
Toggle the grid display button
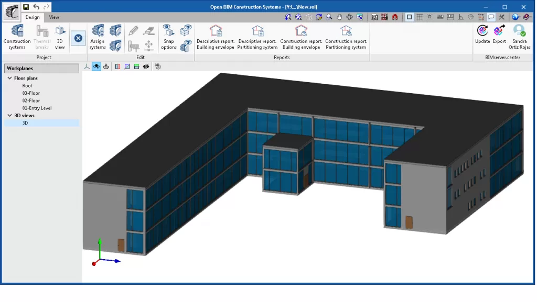click(420, 17)
